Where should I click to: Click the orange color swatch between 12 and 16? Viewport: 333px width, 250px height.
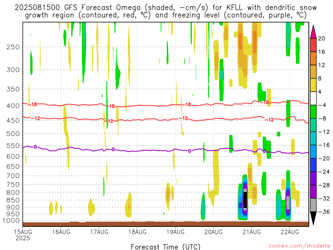[313, 59]
